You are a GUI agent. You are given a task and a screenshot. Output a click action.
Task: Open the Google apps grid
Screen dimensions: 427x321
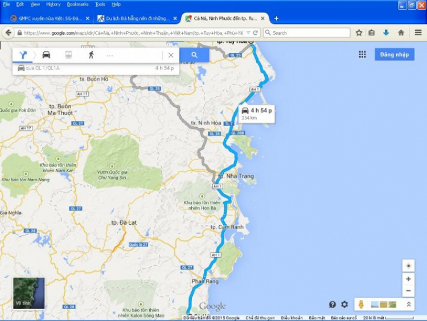(362, 55)
